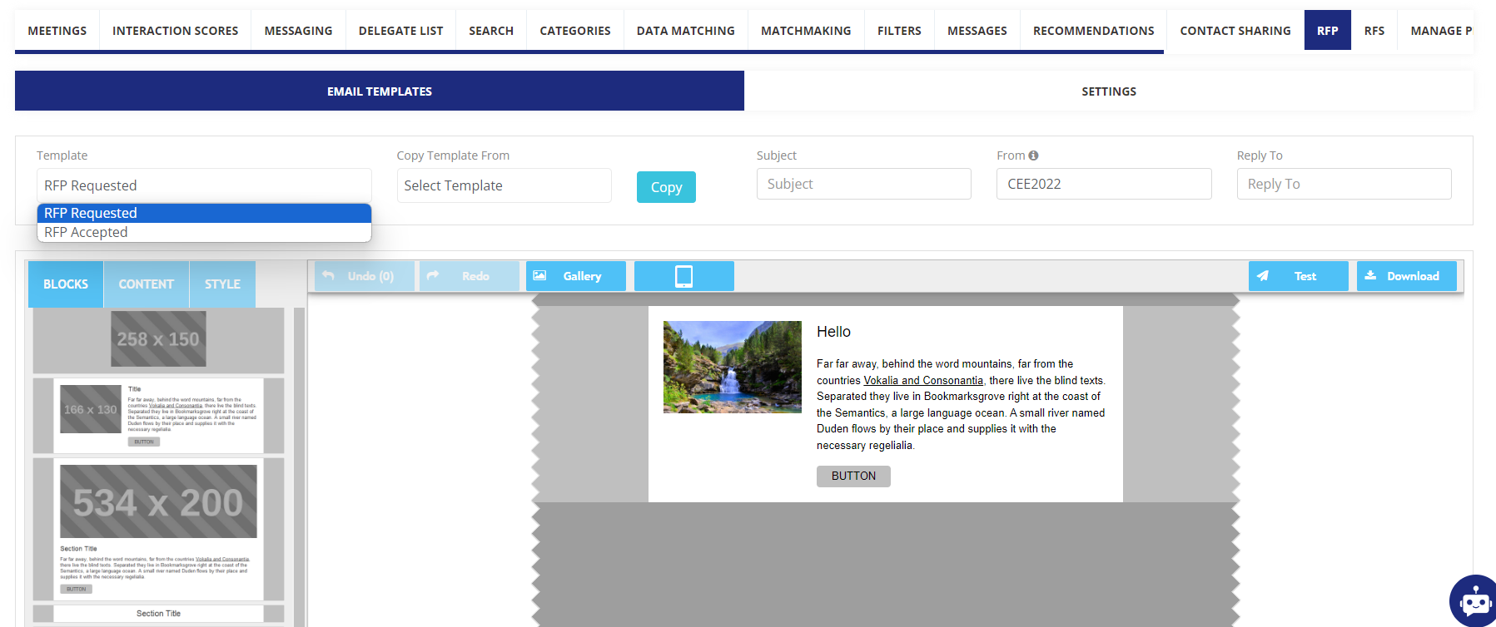Select the 534 x 200 image block
The image size is (1496, 627).
point(158,501)
